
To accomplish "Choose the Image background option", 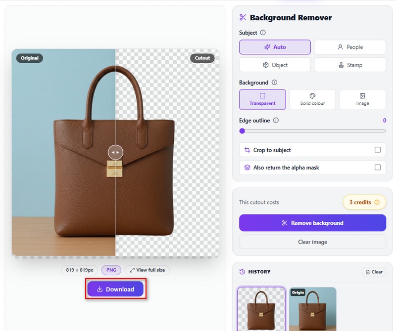I will coord(362,100).
